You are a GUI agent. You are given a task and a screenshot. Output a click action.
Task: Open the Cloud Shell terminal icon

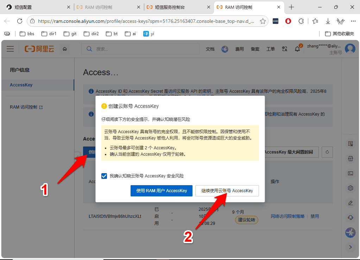(x=350, y=173)
